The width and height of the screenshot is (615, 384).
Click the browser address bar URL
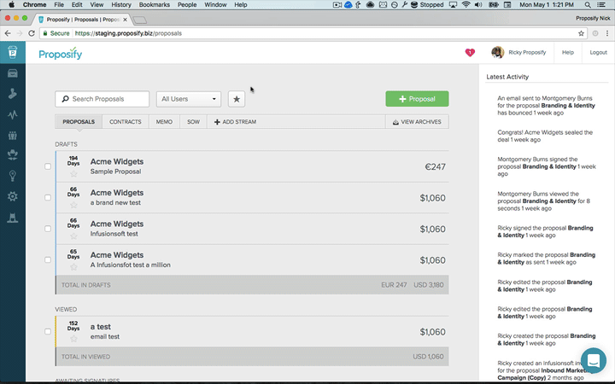[128, 33]
